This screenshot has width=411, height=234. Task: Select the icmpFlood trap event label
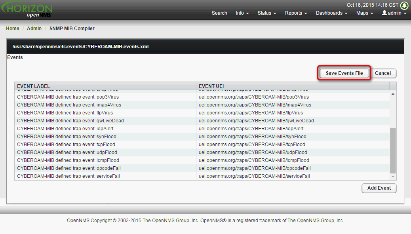point(68,160)
